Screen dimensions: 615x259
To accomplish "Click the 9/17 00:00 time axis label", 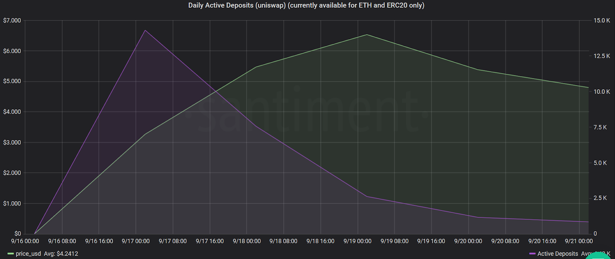I will coord(136,241).
